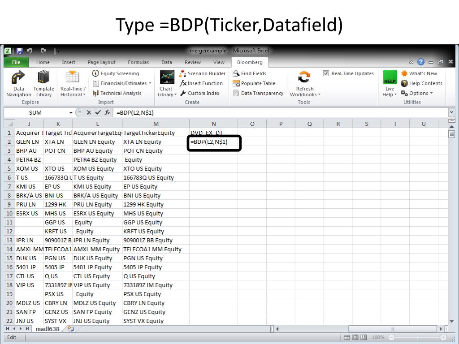Expand the Options dropdown in Utilities
Viewport: 459px width, 344px height.
coord(432,93)
